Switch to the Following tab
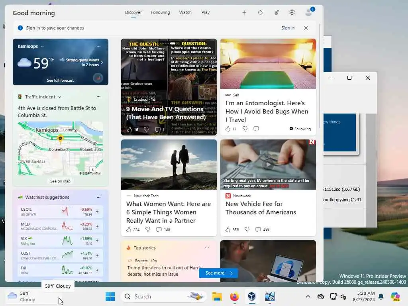The width and height of the screenshot is (408, 306). pos(160,12)
